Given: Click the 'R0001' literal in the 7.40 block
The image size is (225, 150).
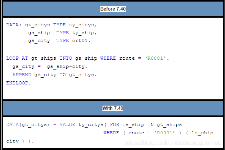Looking at the screenshot, I should pos(165,133).
